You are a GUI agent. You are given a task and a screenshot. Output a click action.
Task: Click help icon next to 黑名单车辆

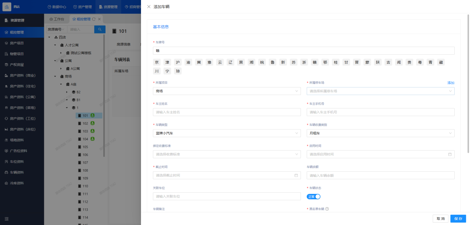[x=327, y=209]
